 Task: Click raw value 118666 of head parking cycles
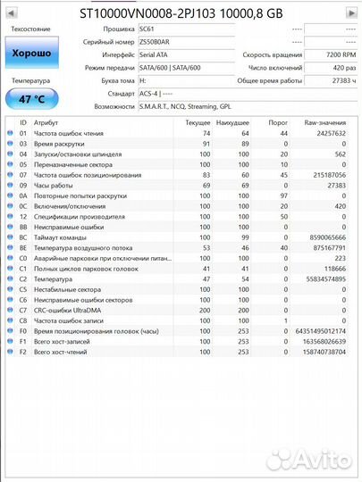pos(335,269)
